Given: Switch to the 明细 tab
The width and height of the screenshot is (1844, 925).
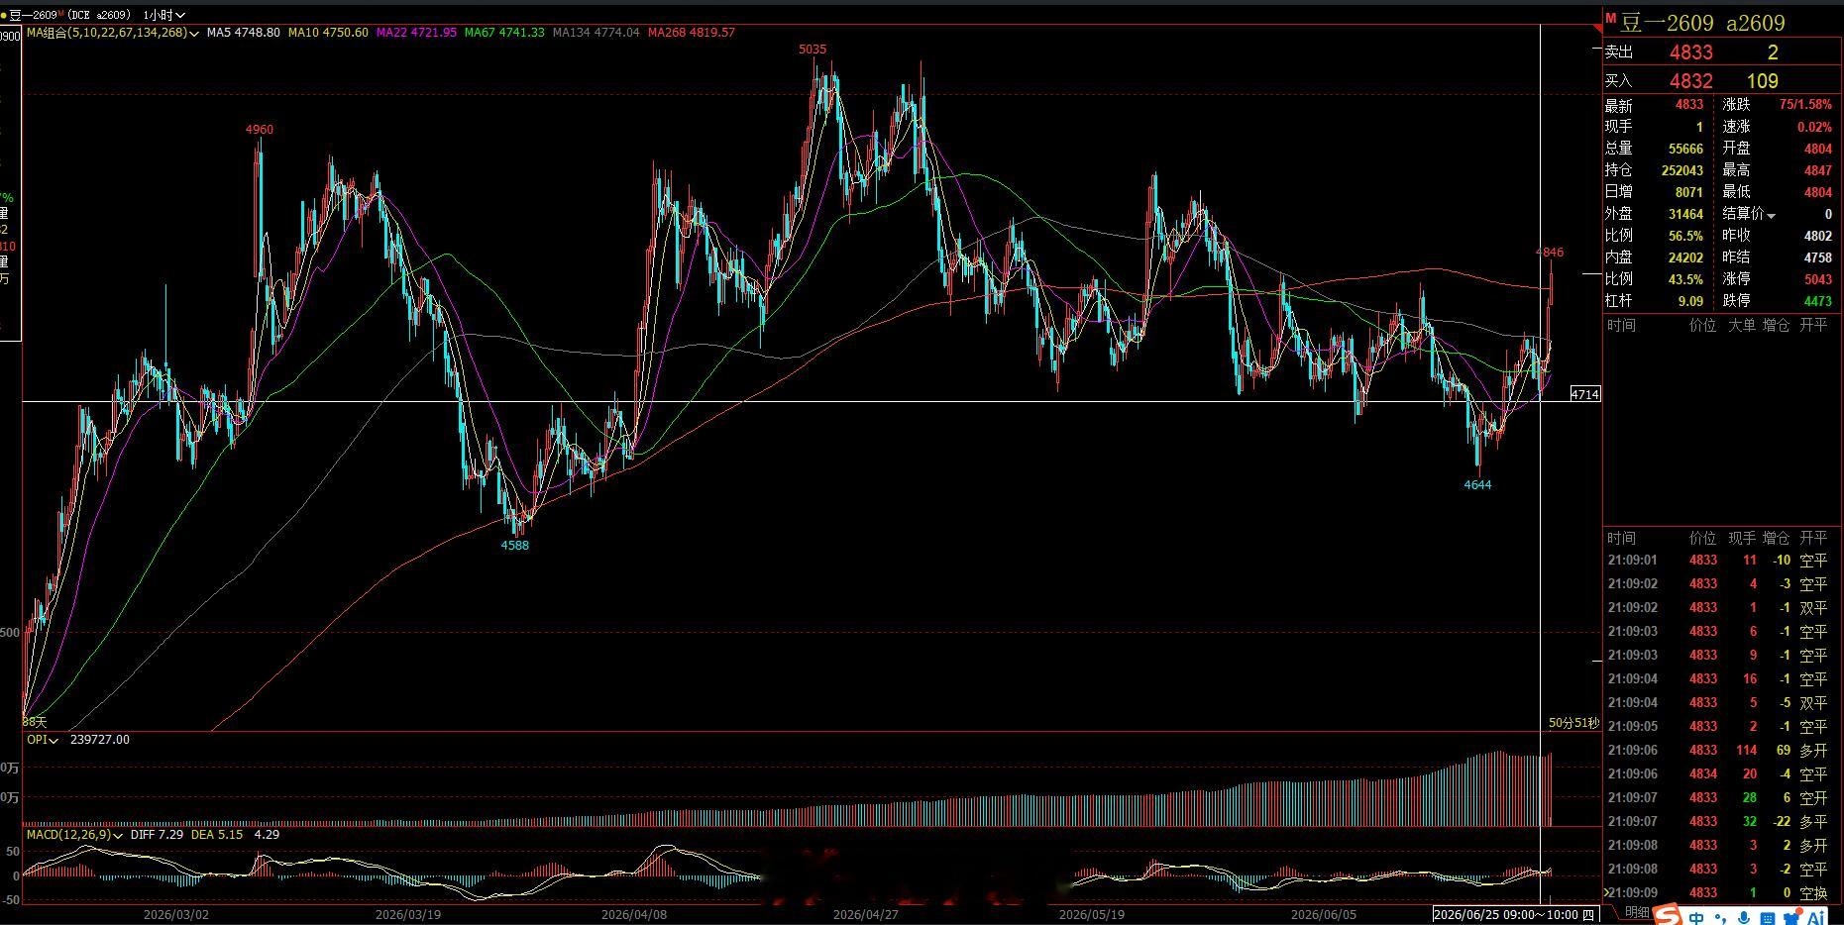Looking at the screenshot, I should click(1637, 913).
